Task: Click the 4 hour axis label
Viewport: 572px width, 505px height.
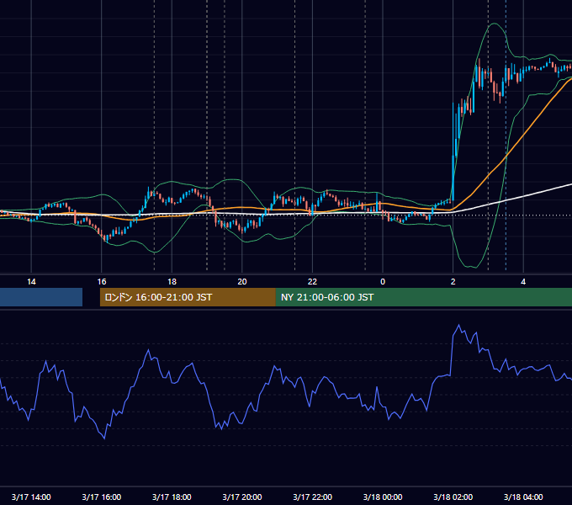Action: 523,282
